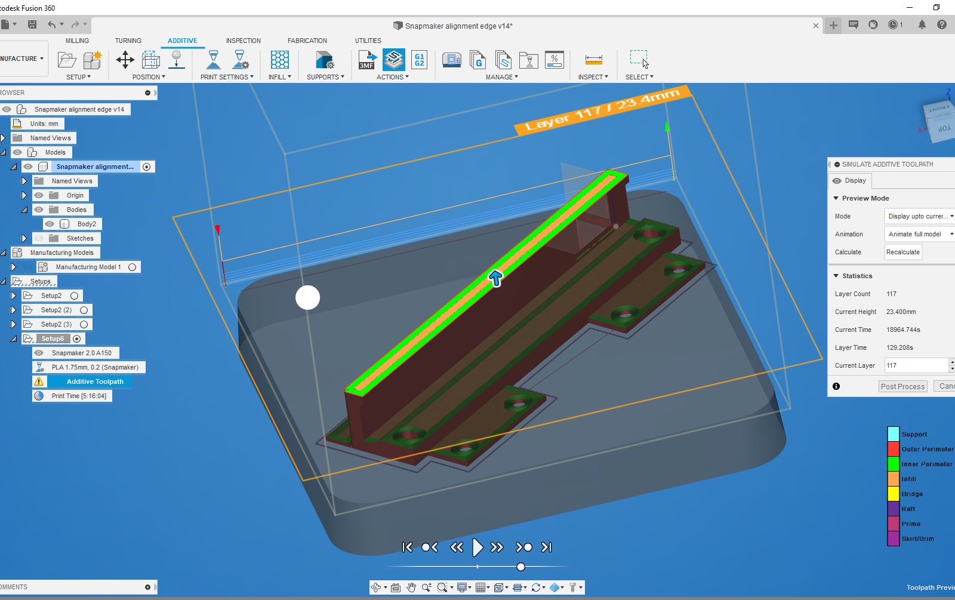Image resolution: width=955 pixels, height=600 pixels.
Task: Open the Generate Toolpath icon in Actions
Action: 393,60
